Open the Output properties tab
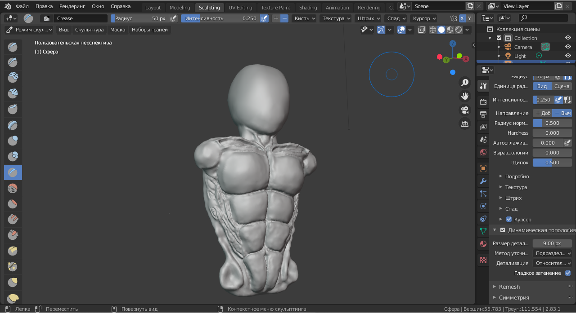Viewport: 576px width, 313px height. click(x=483, y=114)
